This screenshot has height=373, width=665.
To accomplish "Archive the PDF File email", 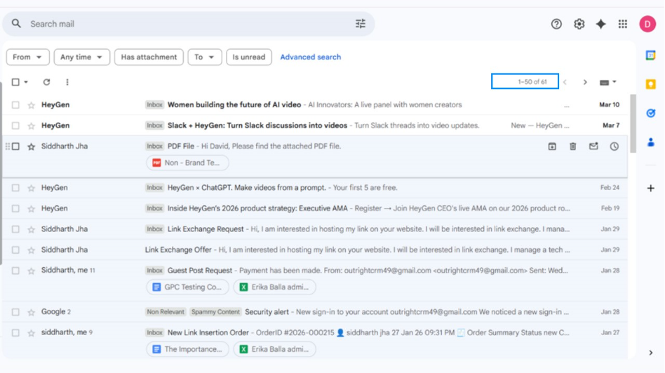I will [x=552, y=147].
